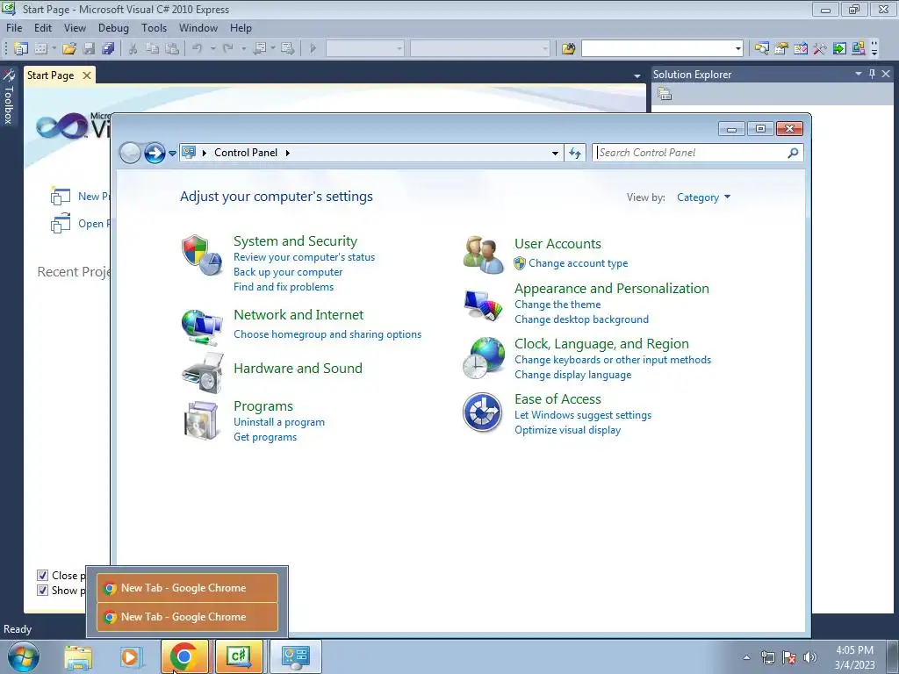Click the Undo arrow toolbar icon
899x674 pixels.
coord(198,49)
